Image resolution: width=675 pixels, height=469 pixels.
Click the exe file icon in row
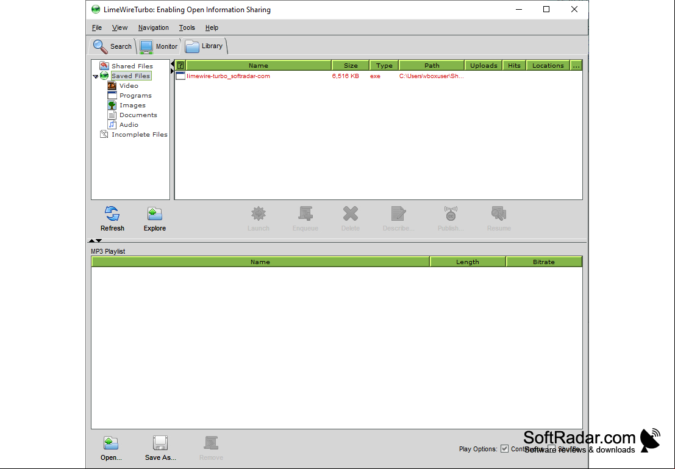pyautogui.click(x=180, y=76)
